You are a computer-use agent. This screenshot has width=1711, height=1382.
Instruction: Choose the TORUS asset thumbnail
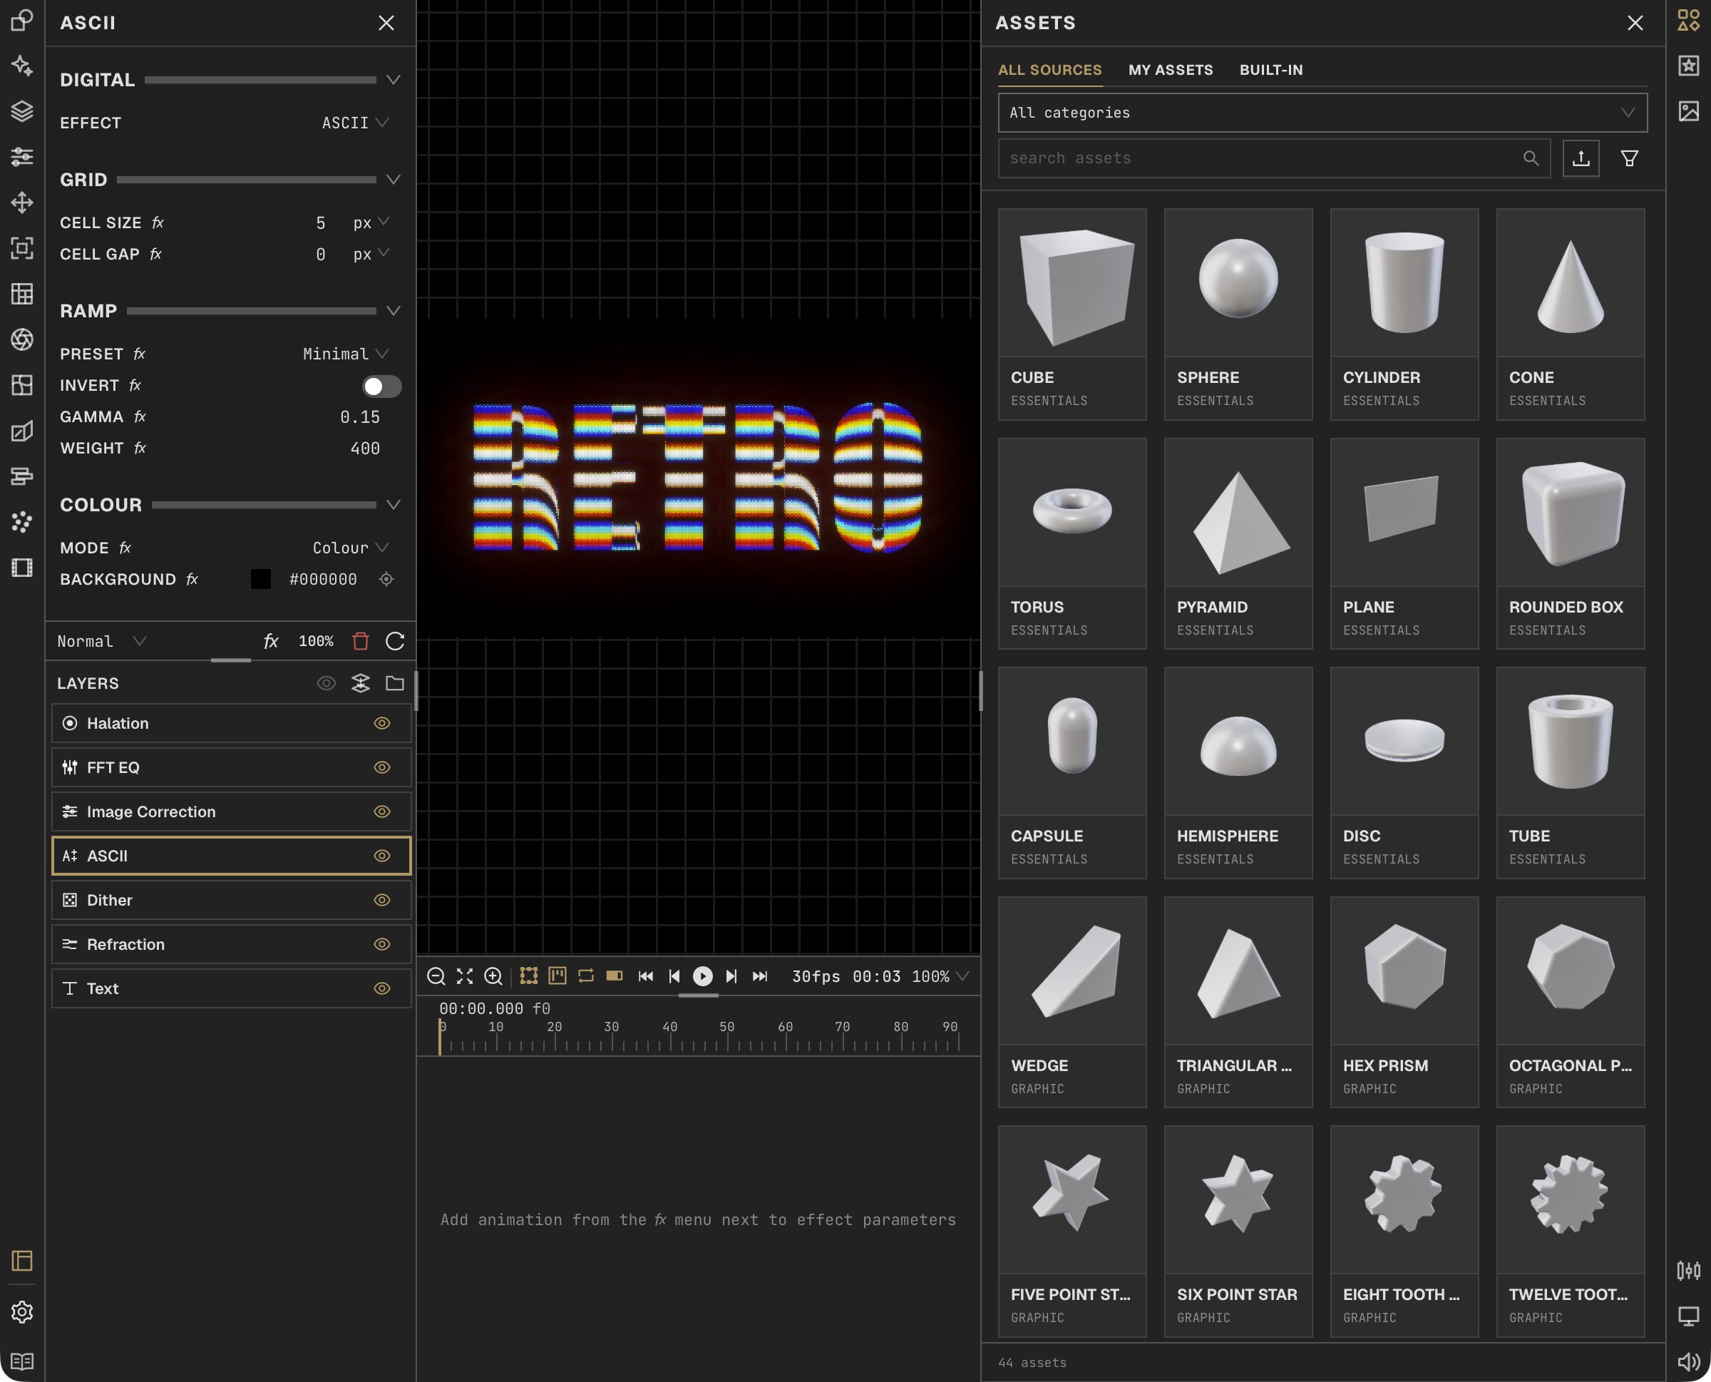click(x=1072, y=512)
